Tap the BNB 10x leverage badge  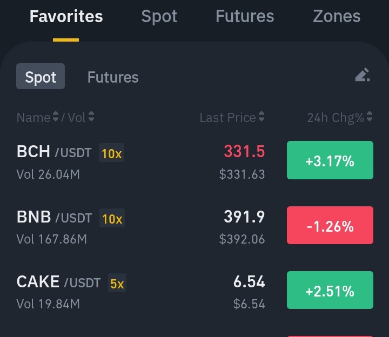112,218
